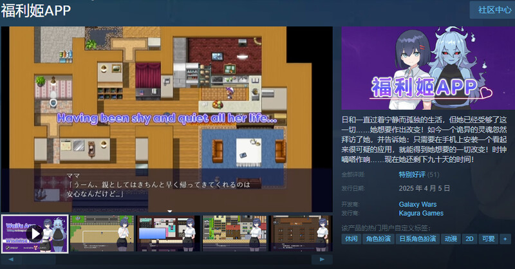515x269 pixels.
Task: Select the 可爱 tag
Action: pos(489,239)
